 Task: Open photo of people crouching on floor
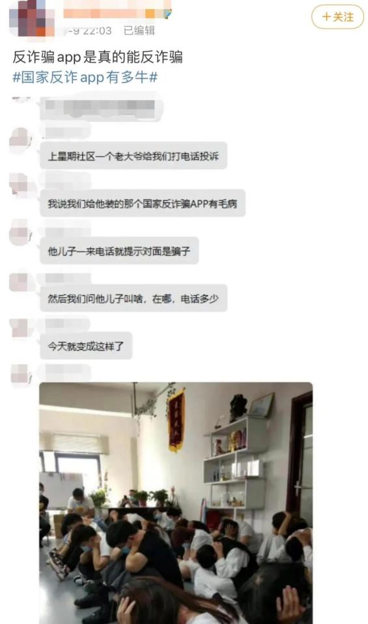[x=176, y=503]
